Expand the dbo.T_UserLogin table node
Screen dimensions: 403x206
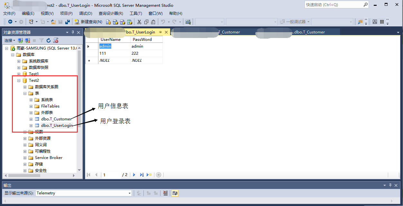[31, 126]
